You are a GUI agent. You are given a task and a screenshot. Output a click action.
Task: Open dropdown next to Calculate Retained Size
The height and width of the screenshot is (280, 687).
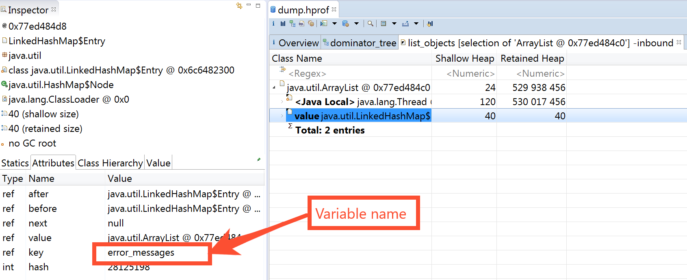[394, 24]
